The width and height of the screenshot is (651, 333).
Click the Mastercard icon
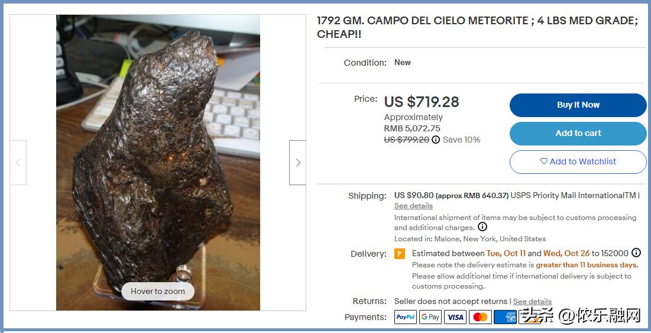click(480, 317)
